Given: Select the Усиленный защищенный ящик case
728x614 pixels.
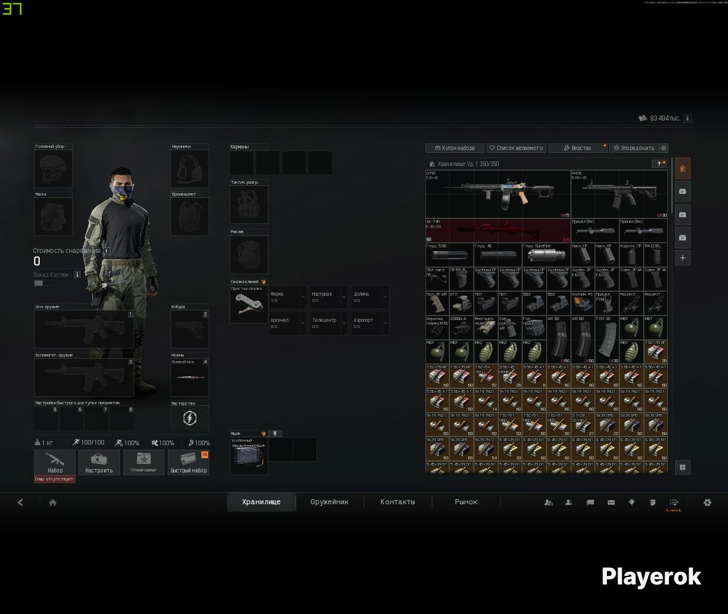Looking at the screenshot, I should (249, 456).
